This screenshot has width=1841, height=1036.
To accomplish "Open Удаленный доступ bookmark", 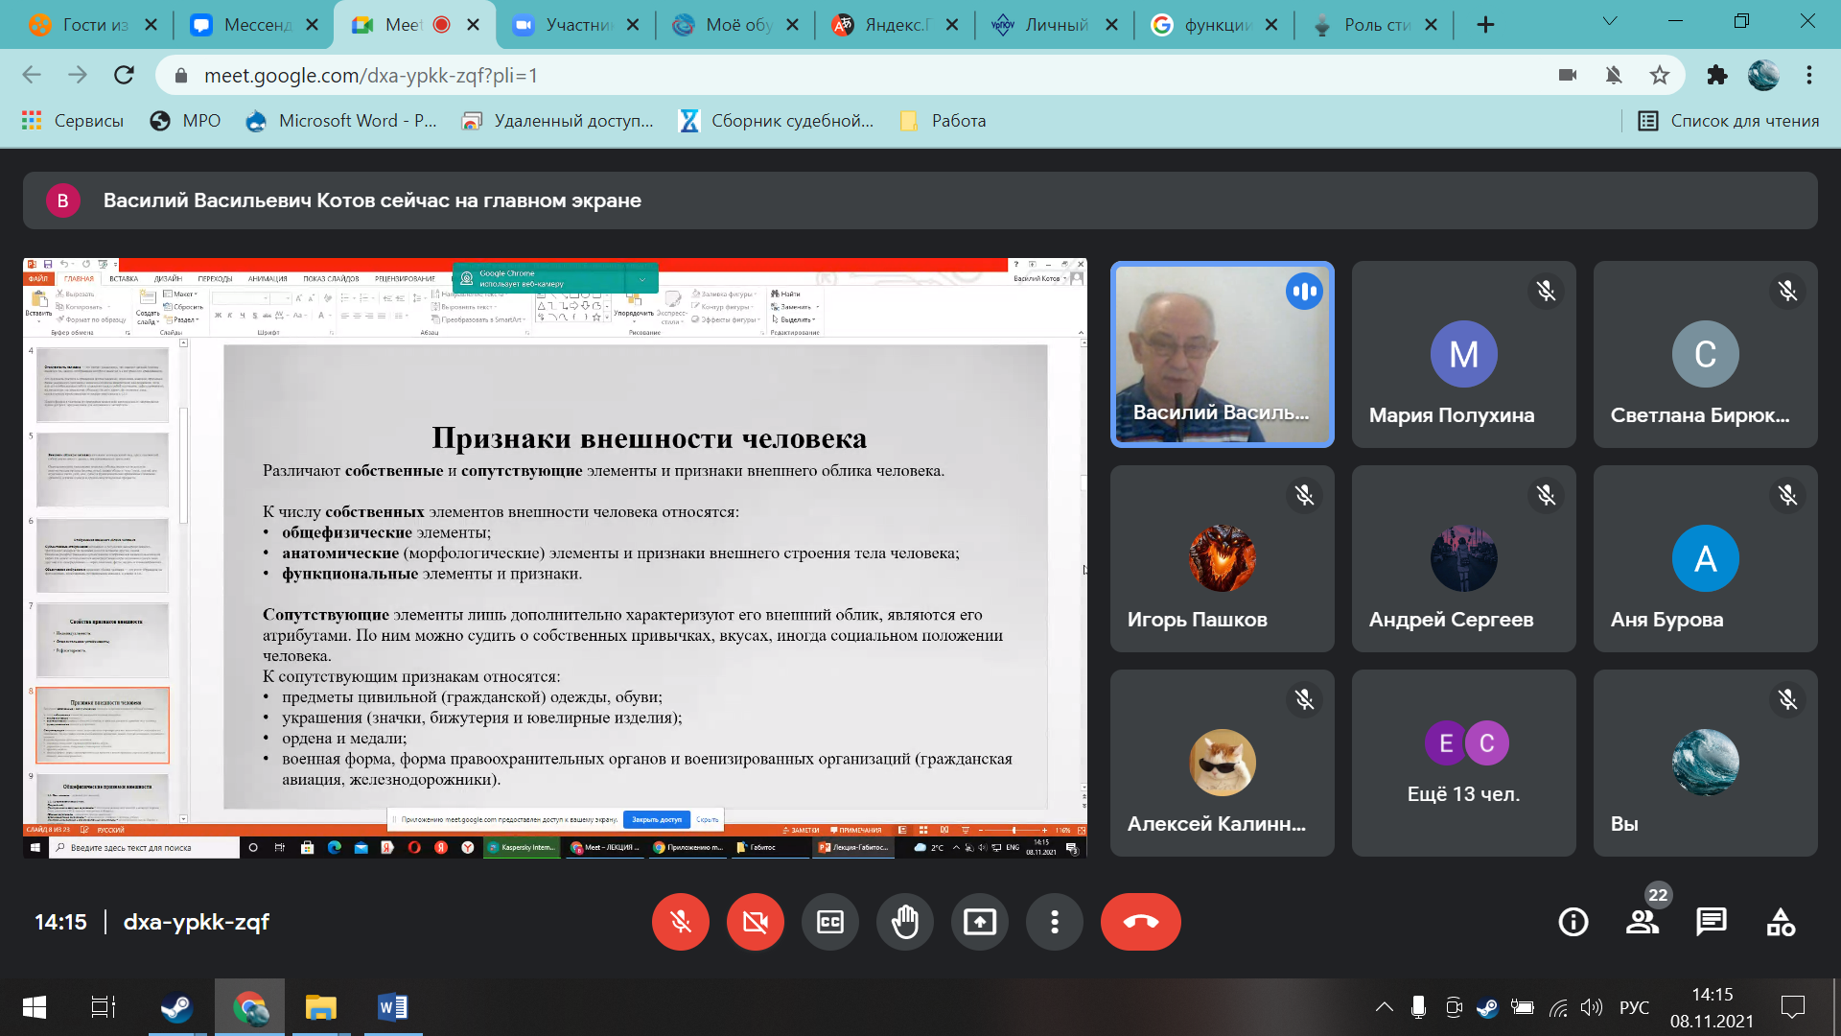I will (558, 121).
